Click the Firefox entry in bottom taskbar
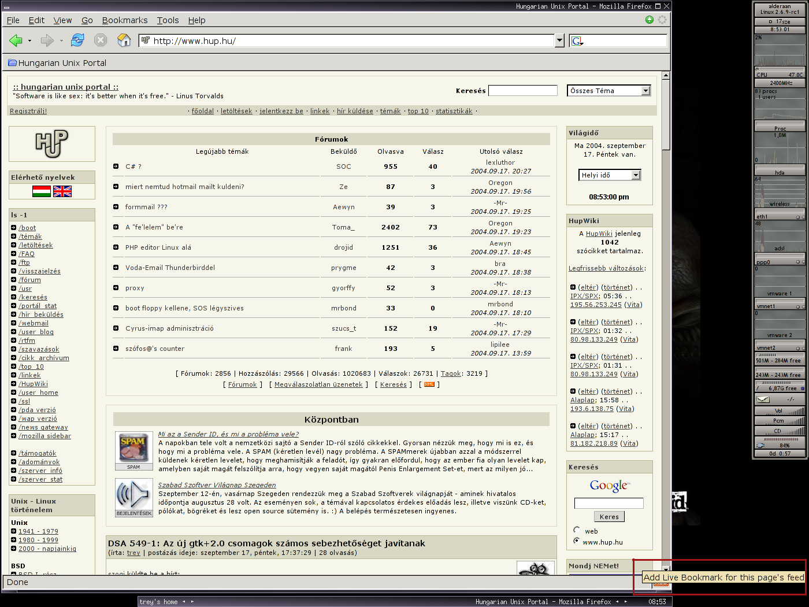Viewport: 809px width, 607px height. tap(543, 602)
